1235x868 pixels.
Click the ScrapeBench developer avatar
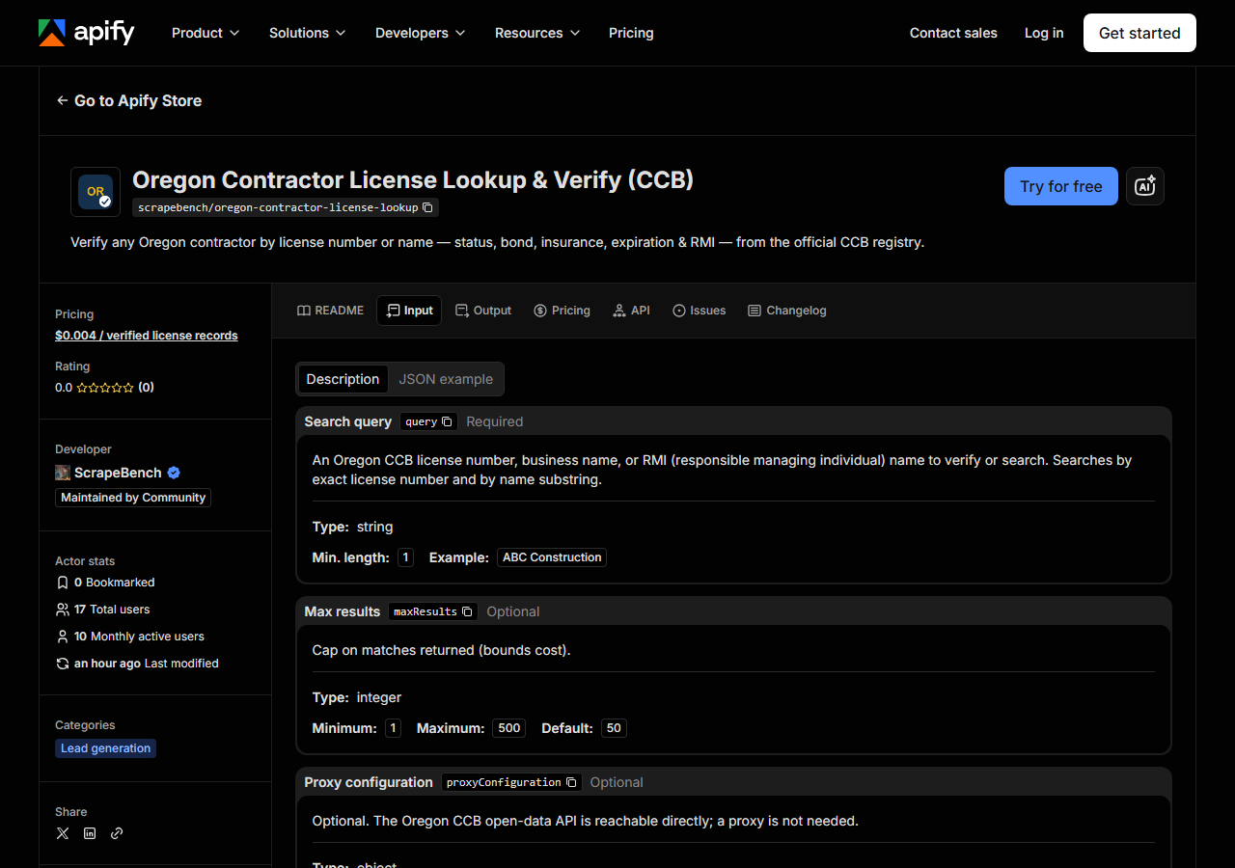pyautogui.click(x=63, y=473)
